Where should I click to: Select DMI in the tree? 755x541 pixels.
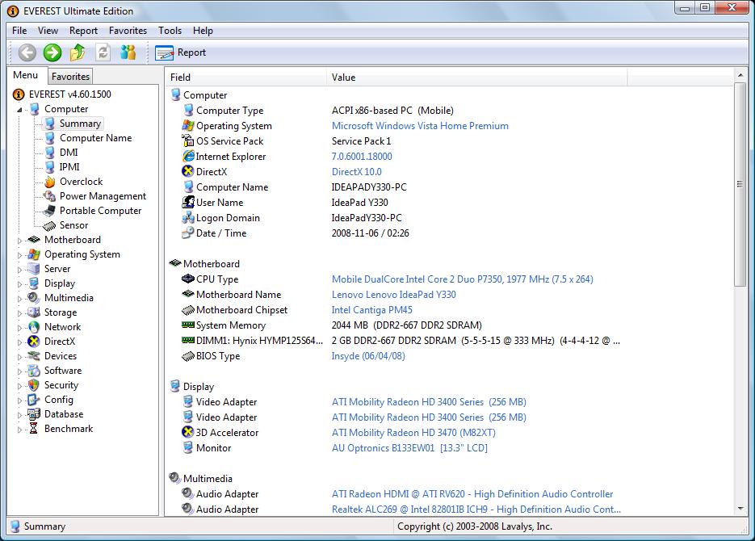[x=69, y=153]
